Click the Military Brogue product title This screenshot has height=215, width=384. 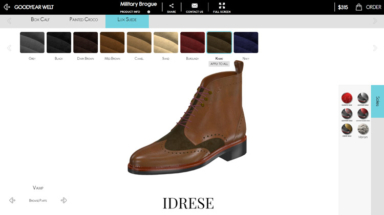[138, 4]
